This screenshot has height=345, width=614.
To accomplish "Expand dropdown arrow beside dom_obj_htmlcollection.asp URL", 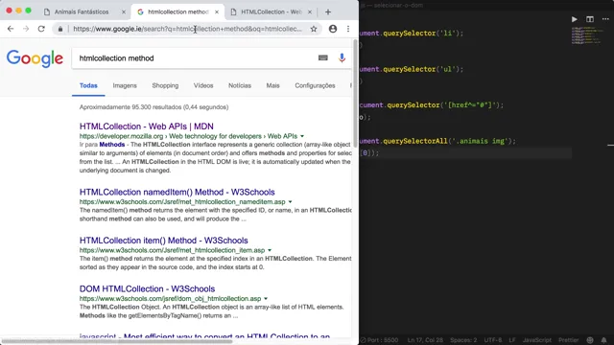I will pos(266,298).
